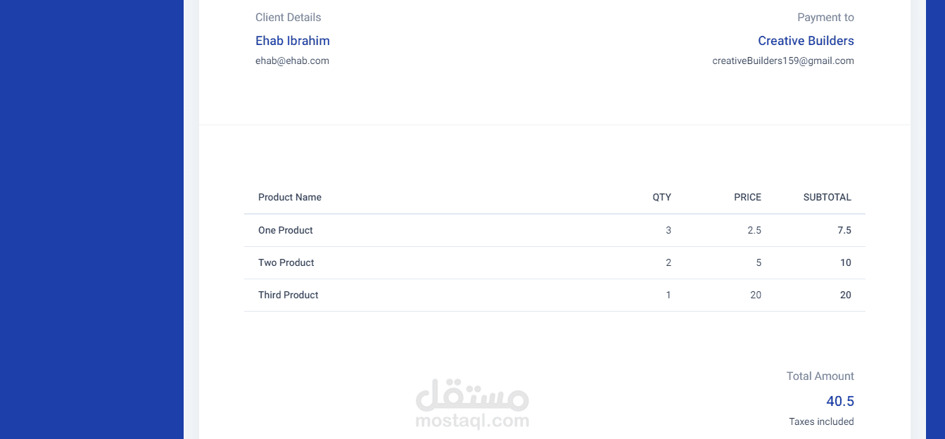Screen dimensions: 945x439
Task: Click the Product Name column header
Action: [x=290, y=197]
